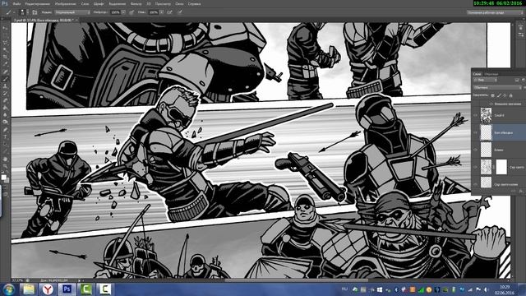Open the layer blend mode dropdown

pos(497,88)
